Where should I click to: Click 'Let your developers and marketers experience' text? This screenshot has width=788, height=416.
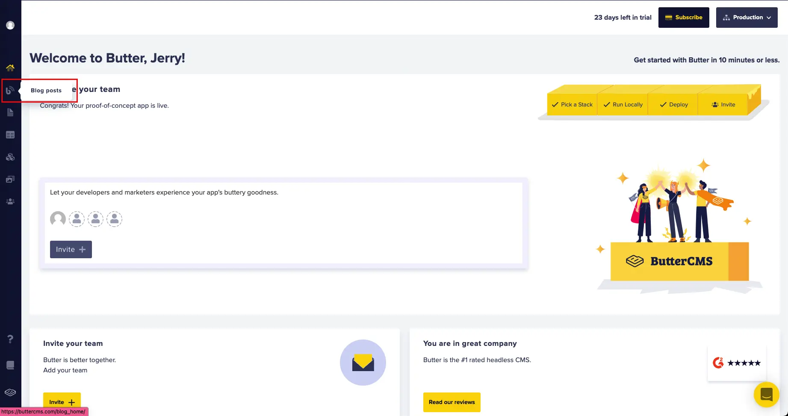164,192
